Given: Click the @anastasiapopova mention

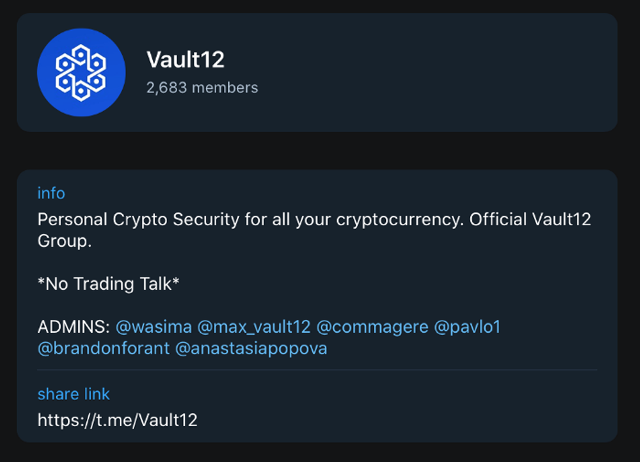Looking at the screenshot, I should [x=251, y=348].
